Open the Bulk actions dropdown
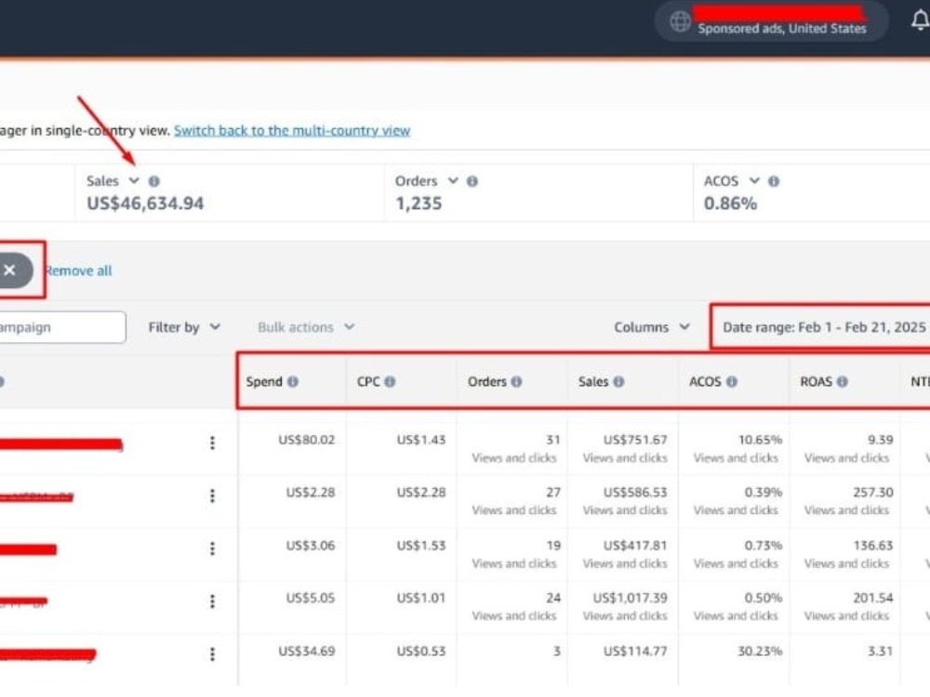The height and width of the screenshot is (697, 930). (306, 327)
